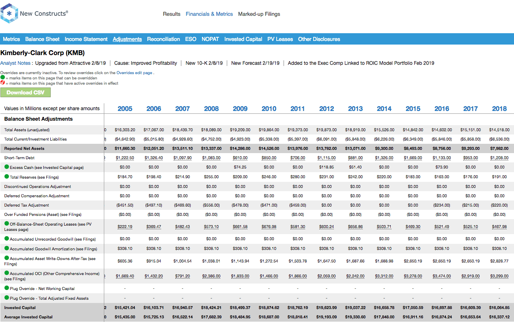Click green dot beside Accumulated Unrecorded Goodwill
Viewport: 514px width, 322px height.
pos(6,239)
